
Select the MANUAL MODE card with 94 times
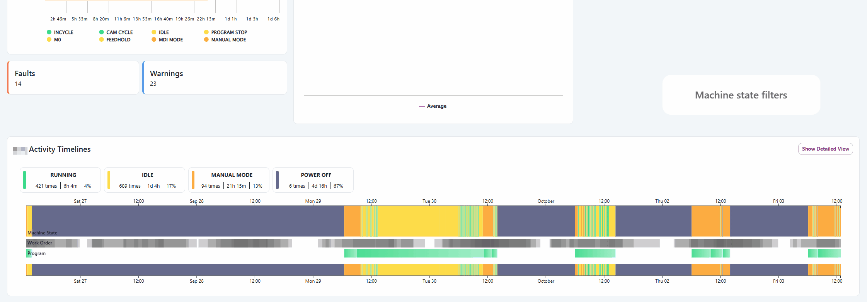[229, 180]
